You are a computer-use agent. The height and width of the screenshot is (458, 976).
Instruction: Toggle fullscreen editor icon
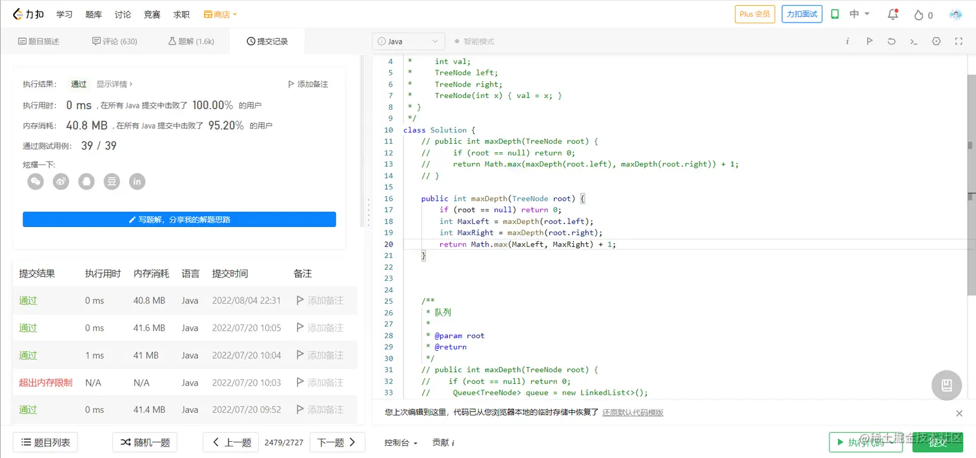(959, 41)
